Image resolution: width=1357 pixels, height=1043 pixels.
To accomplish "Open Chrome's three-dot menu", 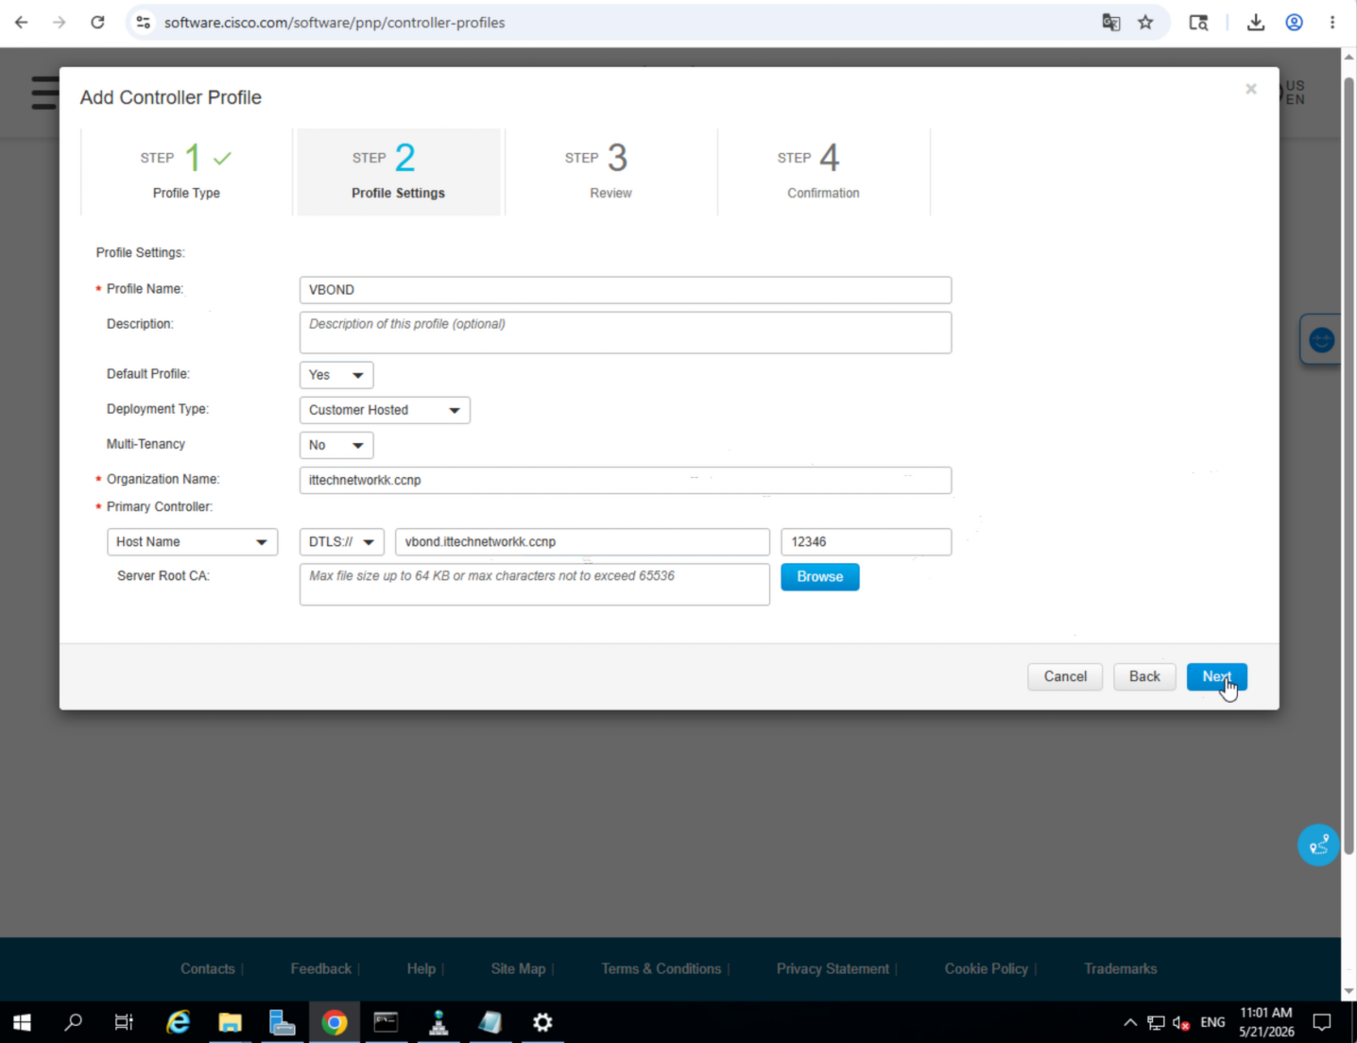I will [1332, 22].
